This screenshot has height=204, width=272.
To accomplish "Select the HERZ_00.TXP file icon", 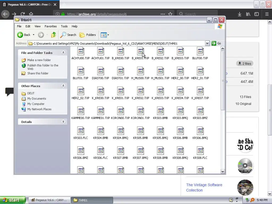I will tap(180, 71).
